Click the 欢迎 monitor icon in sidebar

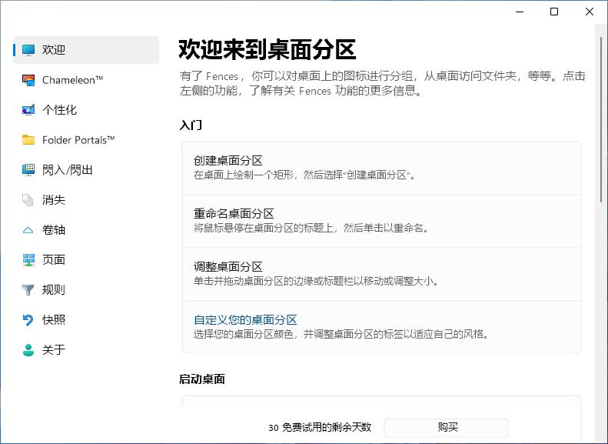tap(28, 50)
